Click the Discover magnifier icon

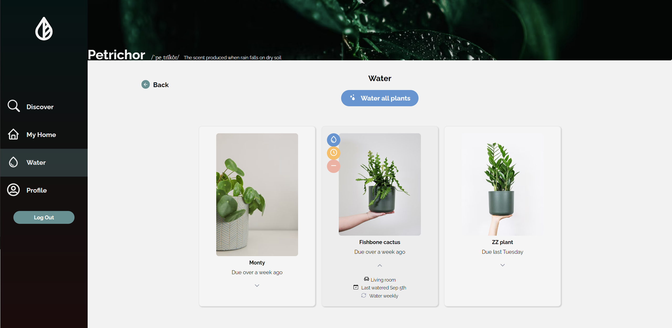[13, 106]
